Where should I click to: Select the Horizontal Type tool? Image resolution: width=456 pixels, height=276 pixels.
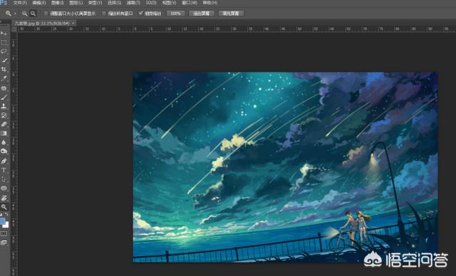[4, 170]
